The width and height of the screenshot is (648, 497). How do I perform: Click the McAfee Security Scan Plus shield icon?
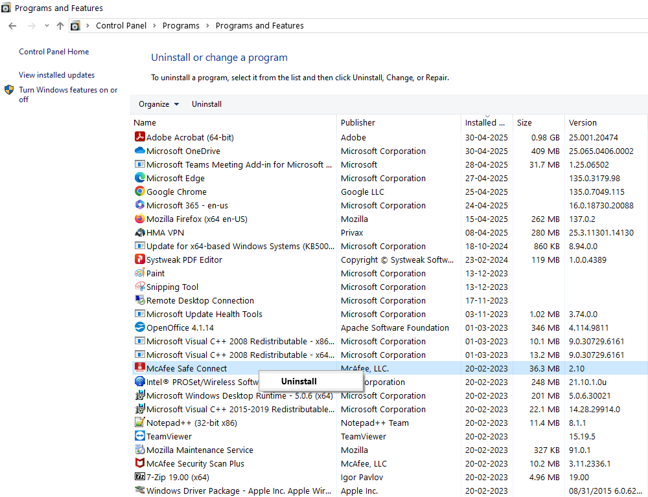140,463
